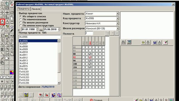Click the import icon with red left arrow
The width and height of the screenshot is (179, 101).
click(x=41, y=95)
